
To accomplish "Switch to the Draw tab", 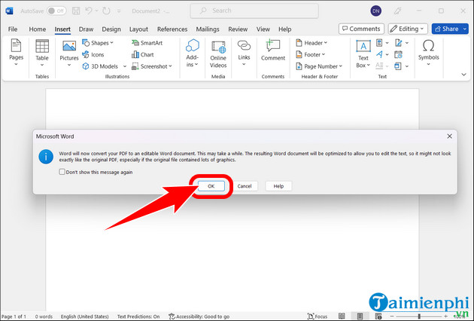I will click(x=86, y=29).
